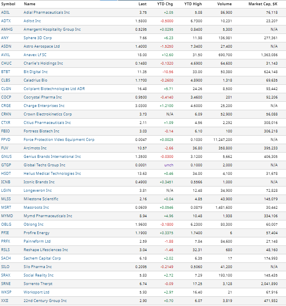Select GTGP unch YTD change cell
Image resolution: width=286 pixels, height=306 pixels.
[169, 165]
